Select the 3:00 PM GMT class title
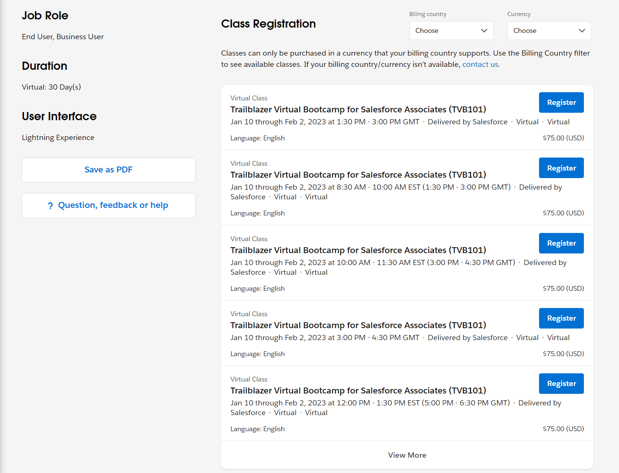This screenshot has width=619, height=473. tap(358, 325)
